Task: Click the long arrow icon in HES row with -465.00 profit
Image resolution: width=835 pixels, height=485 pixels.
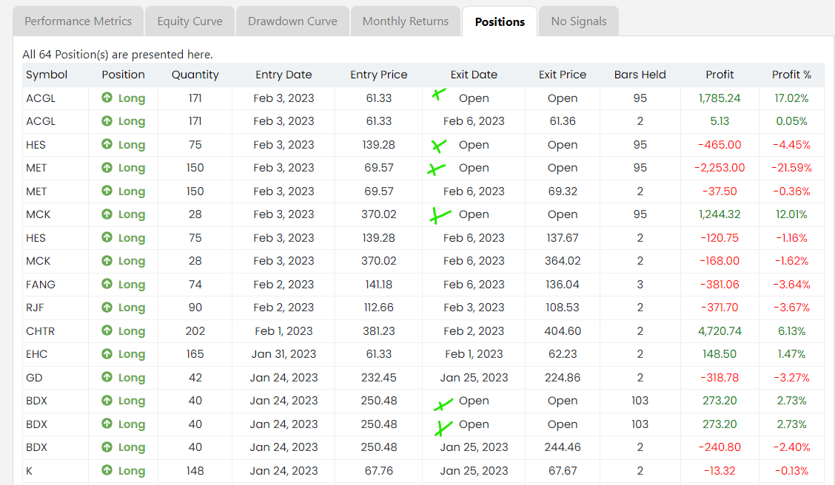Action: 107,143
